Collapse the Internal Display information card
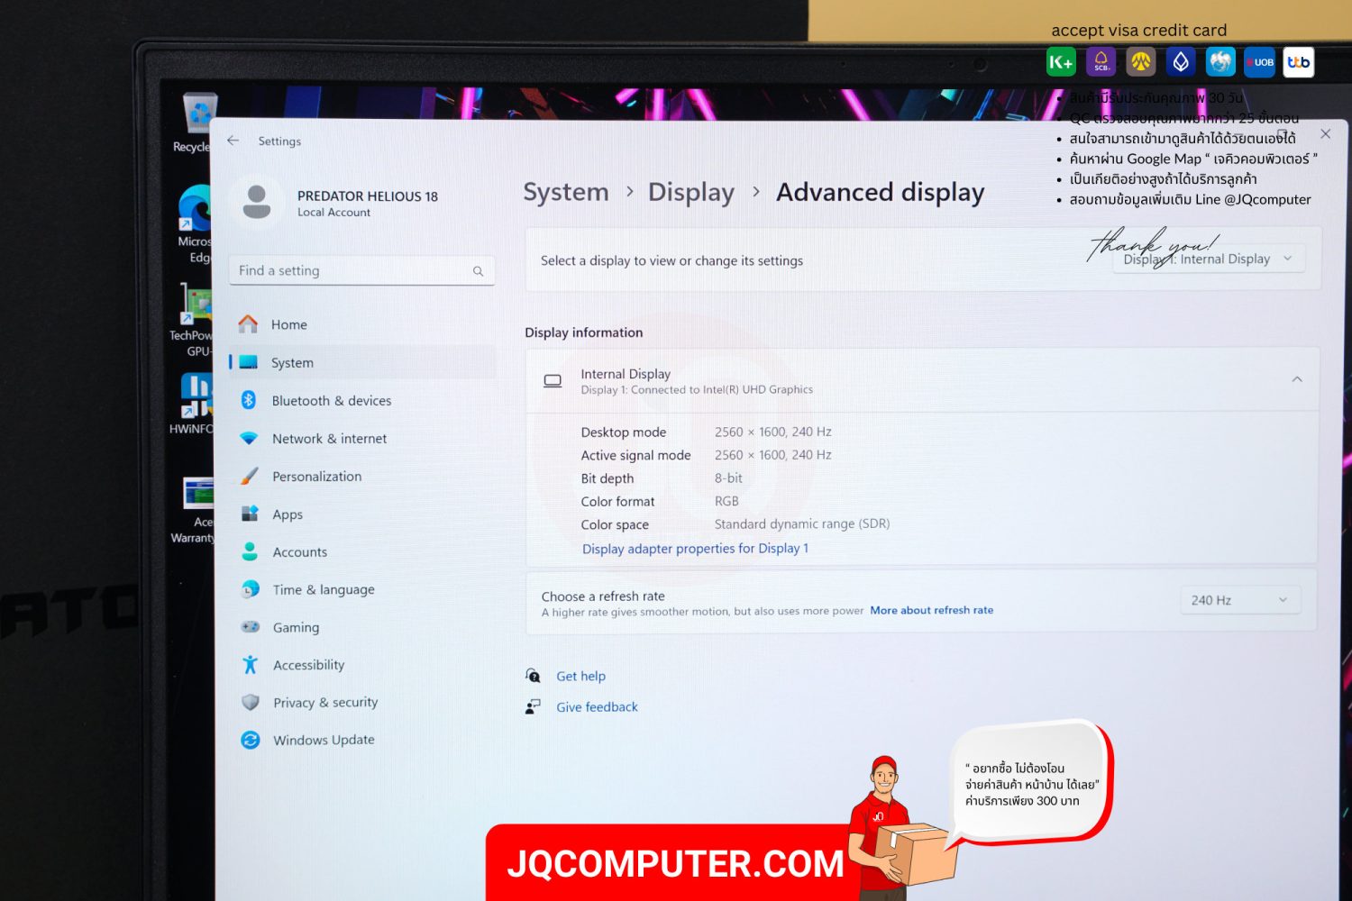The width and height of the screenshot is (1352, 901). (x=1297, y=379)
